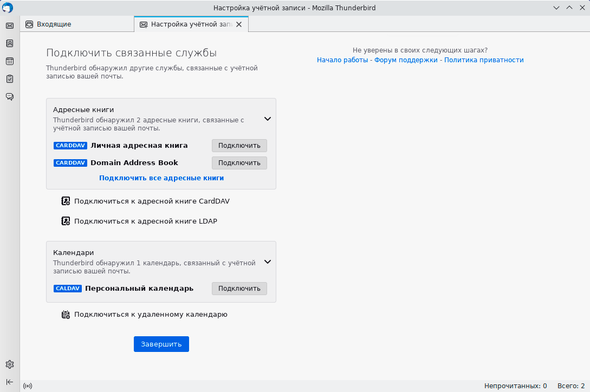Open Settings gear in sidebar
The height and width of the screenshot is (392, 590).
[x=10, y=364]
